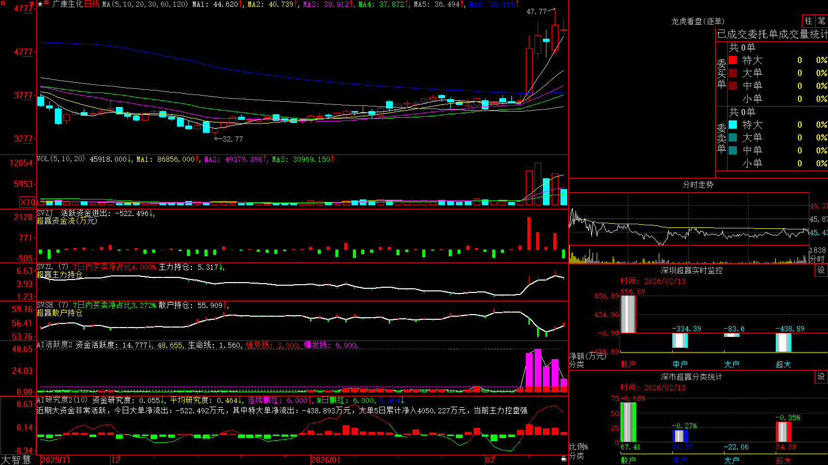Click the AI活跃度2 indicator name
Screen dimensions: 828x465
pyautogui.click(x=54, y=345)
